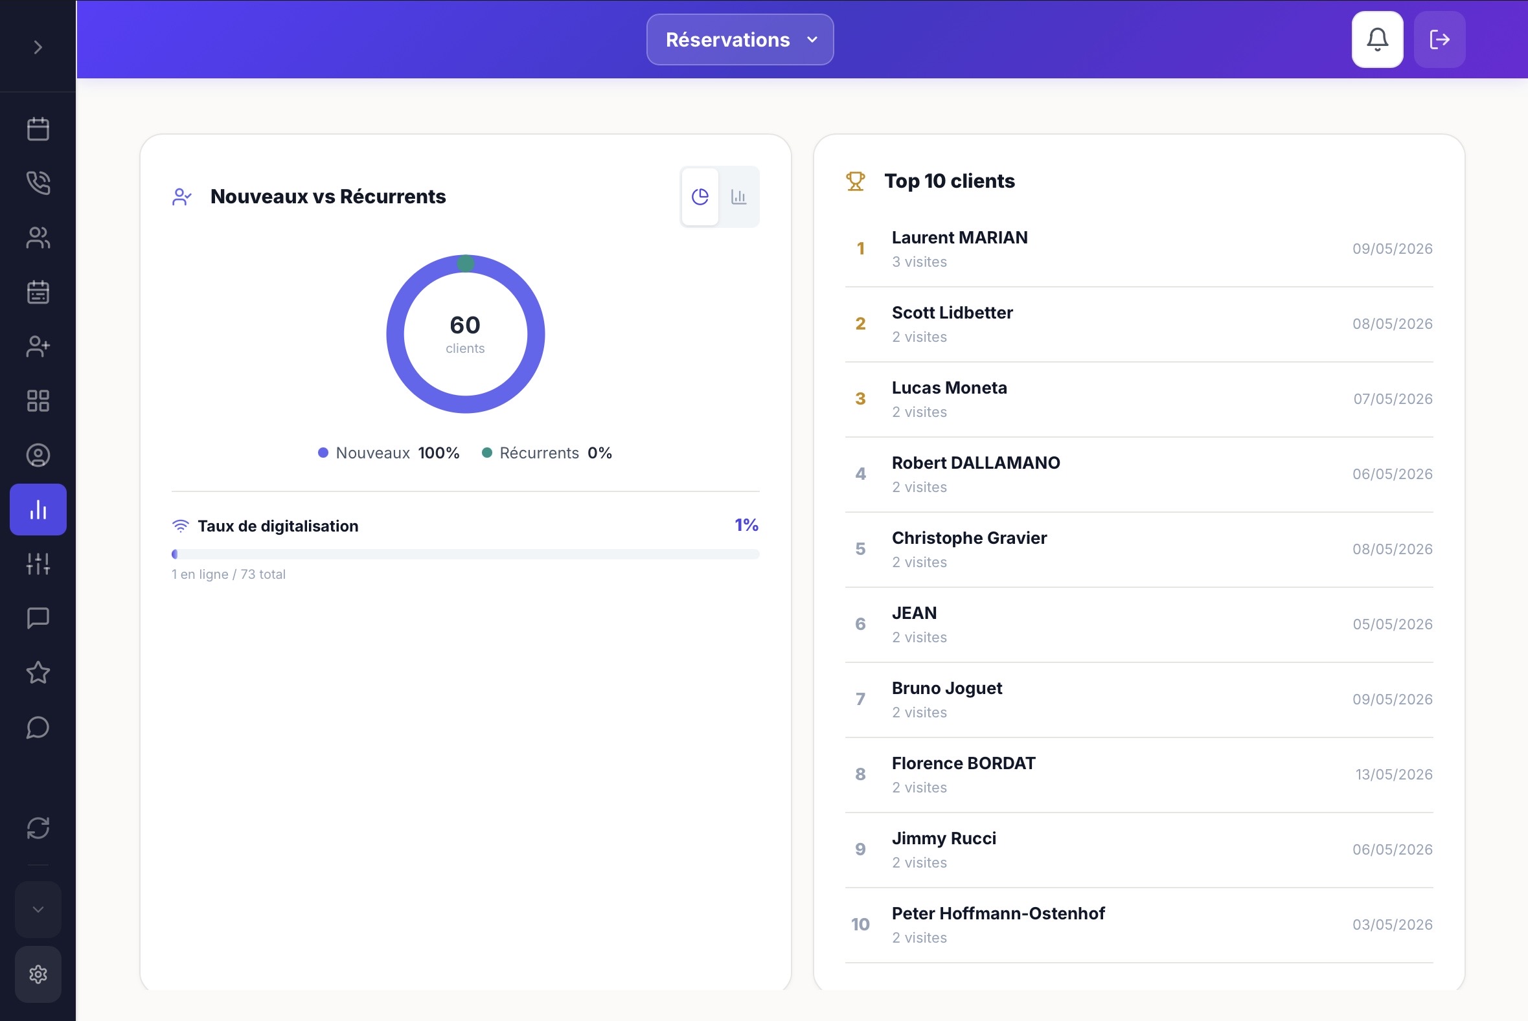Select client Peter Hoffmann-Ostenhof
Screen dimensions: 1528x1021
[1139, 925]
